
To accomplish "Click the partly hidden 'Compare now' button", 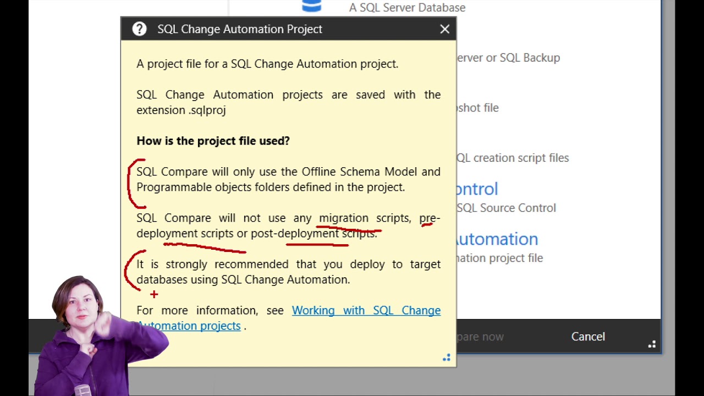I will (480, 337).
